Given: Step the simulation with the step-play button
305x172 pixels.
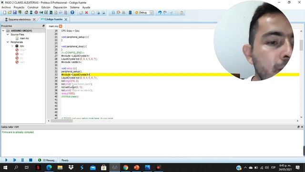Looking at the screenshot, I should point(14,160).
